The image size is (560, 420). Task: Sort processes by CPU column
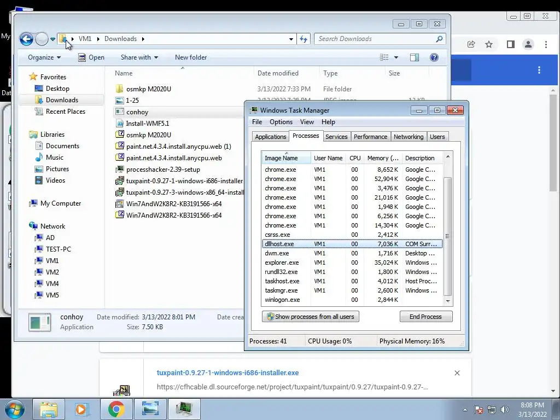click(x=354, y=158)
